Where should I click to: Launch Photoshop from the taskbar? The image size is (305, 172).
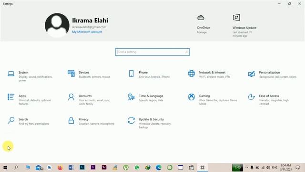pyautogui.click(x=82, y=167)
